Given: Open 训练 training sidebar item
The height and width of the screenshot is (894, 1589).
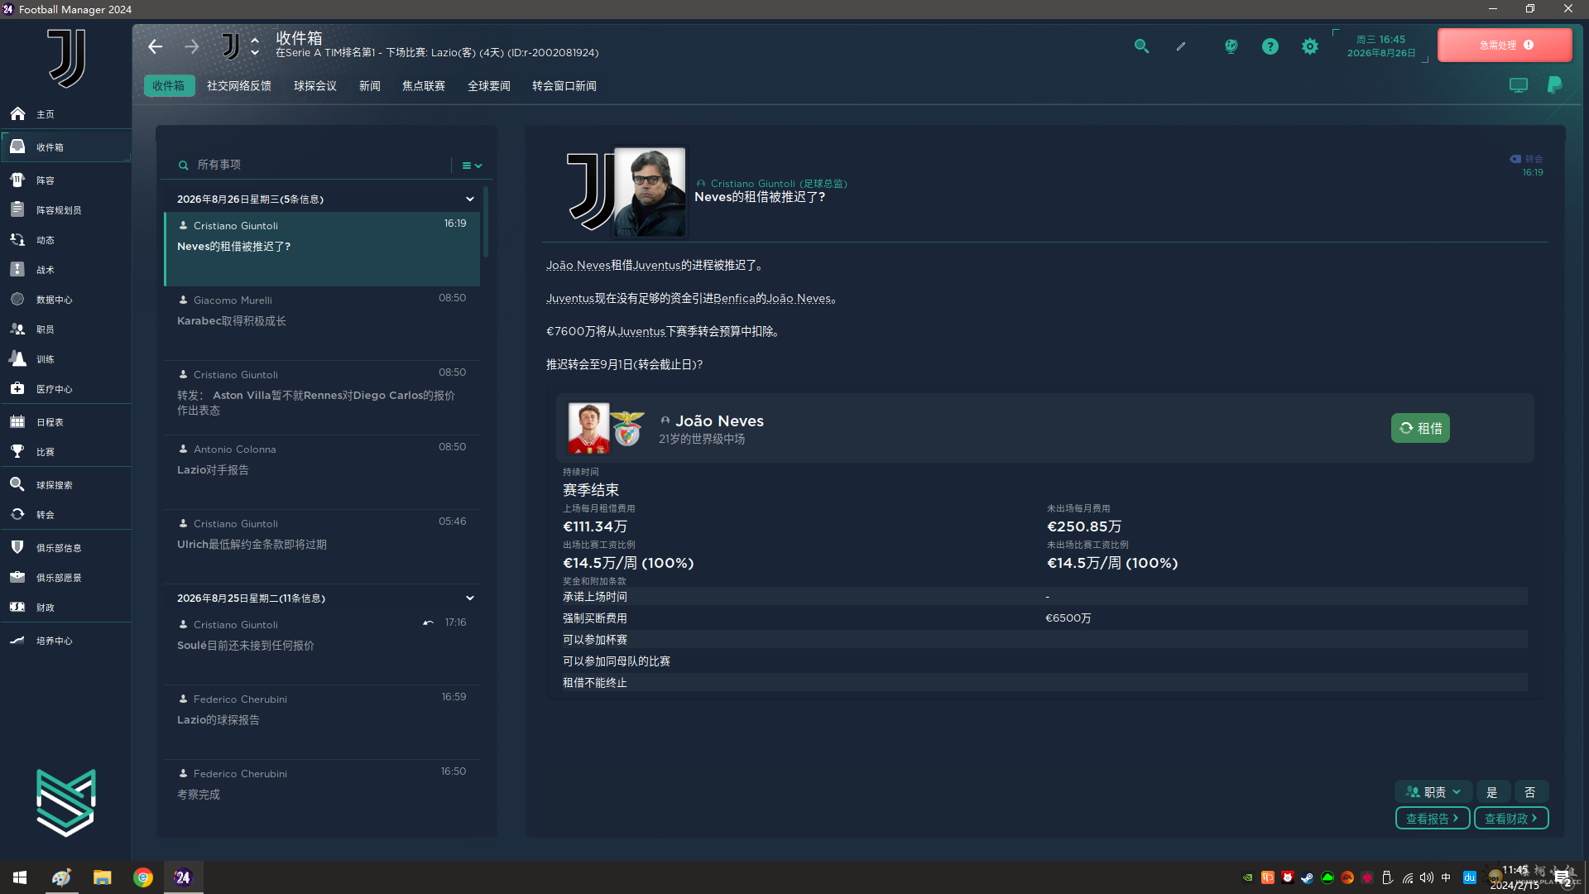Looking at the screenshot, I should click(x=45, y=359).
